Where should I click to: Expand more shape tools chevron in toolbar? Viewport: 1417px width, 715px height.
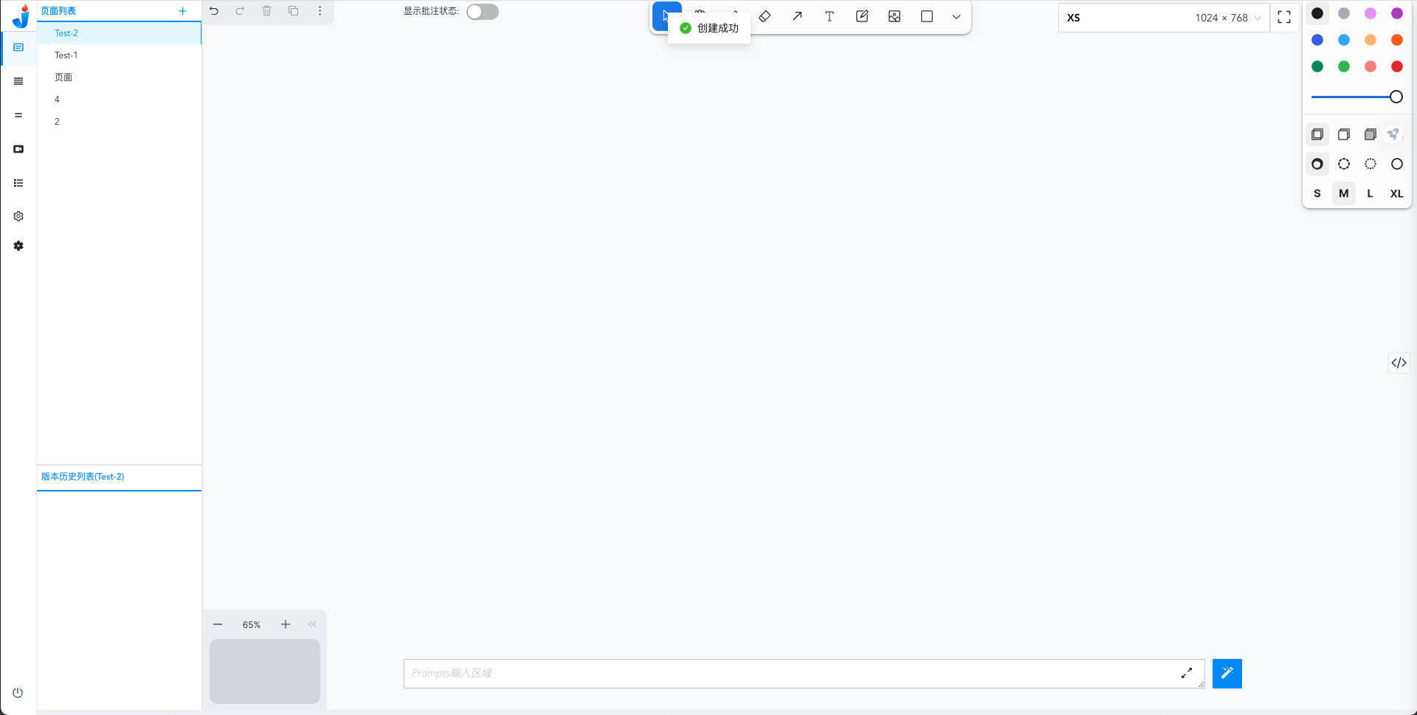(x=956, y=17)
